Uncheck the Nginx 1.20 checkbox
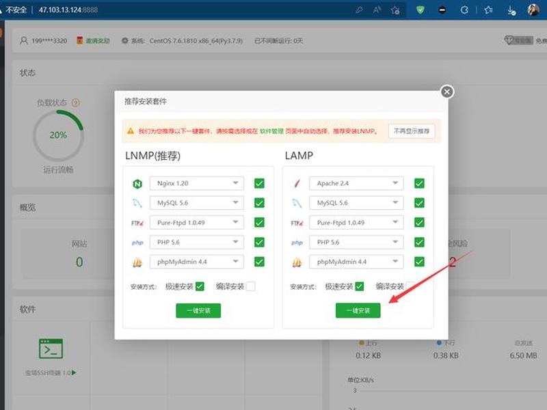This screenshot has width=547, height=410. coord(259,183)
